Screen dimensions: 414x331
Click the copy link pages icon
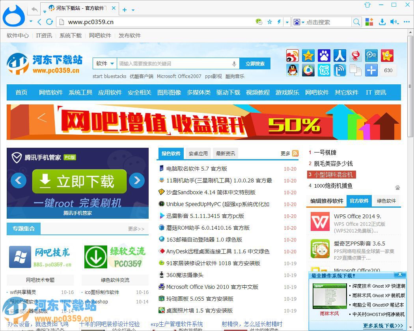[356, 71]
